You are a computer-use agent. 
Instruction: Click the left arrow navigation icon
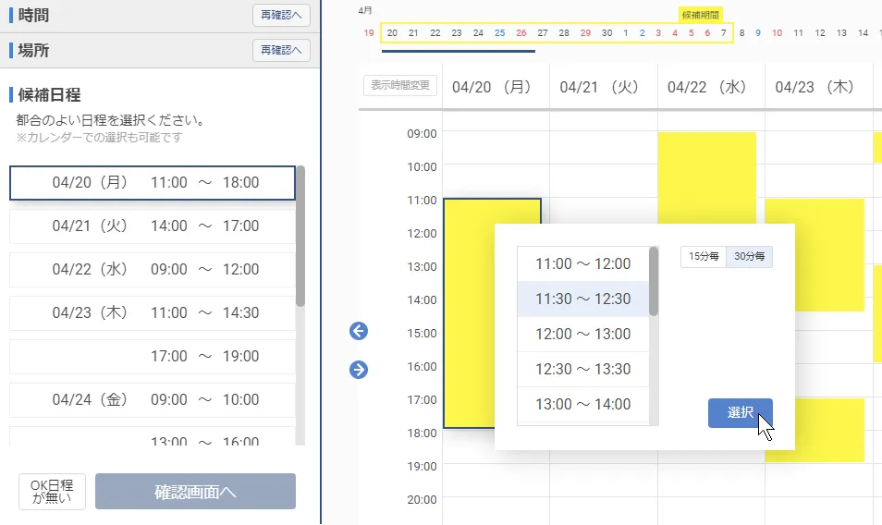[x=359, y=331]
